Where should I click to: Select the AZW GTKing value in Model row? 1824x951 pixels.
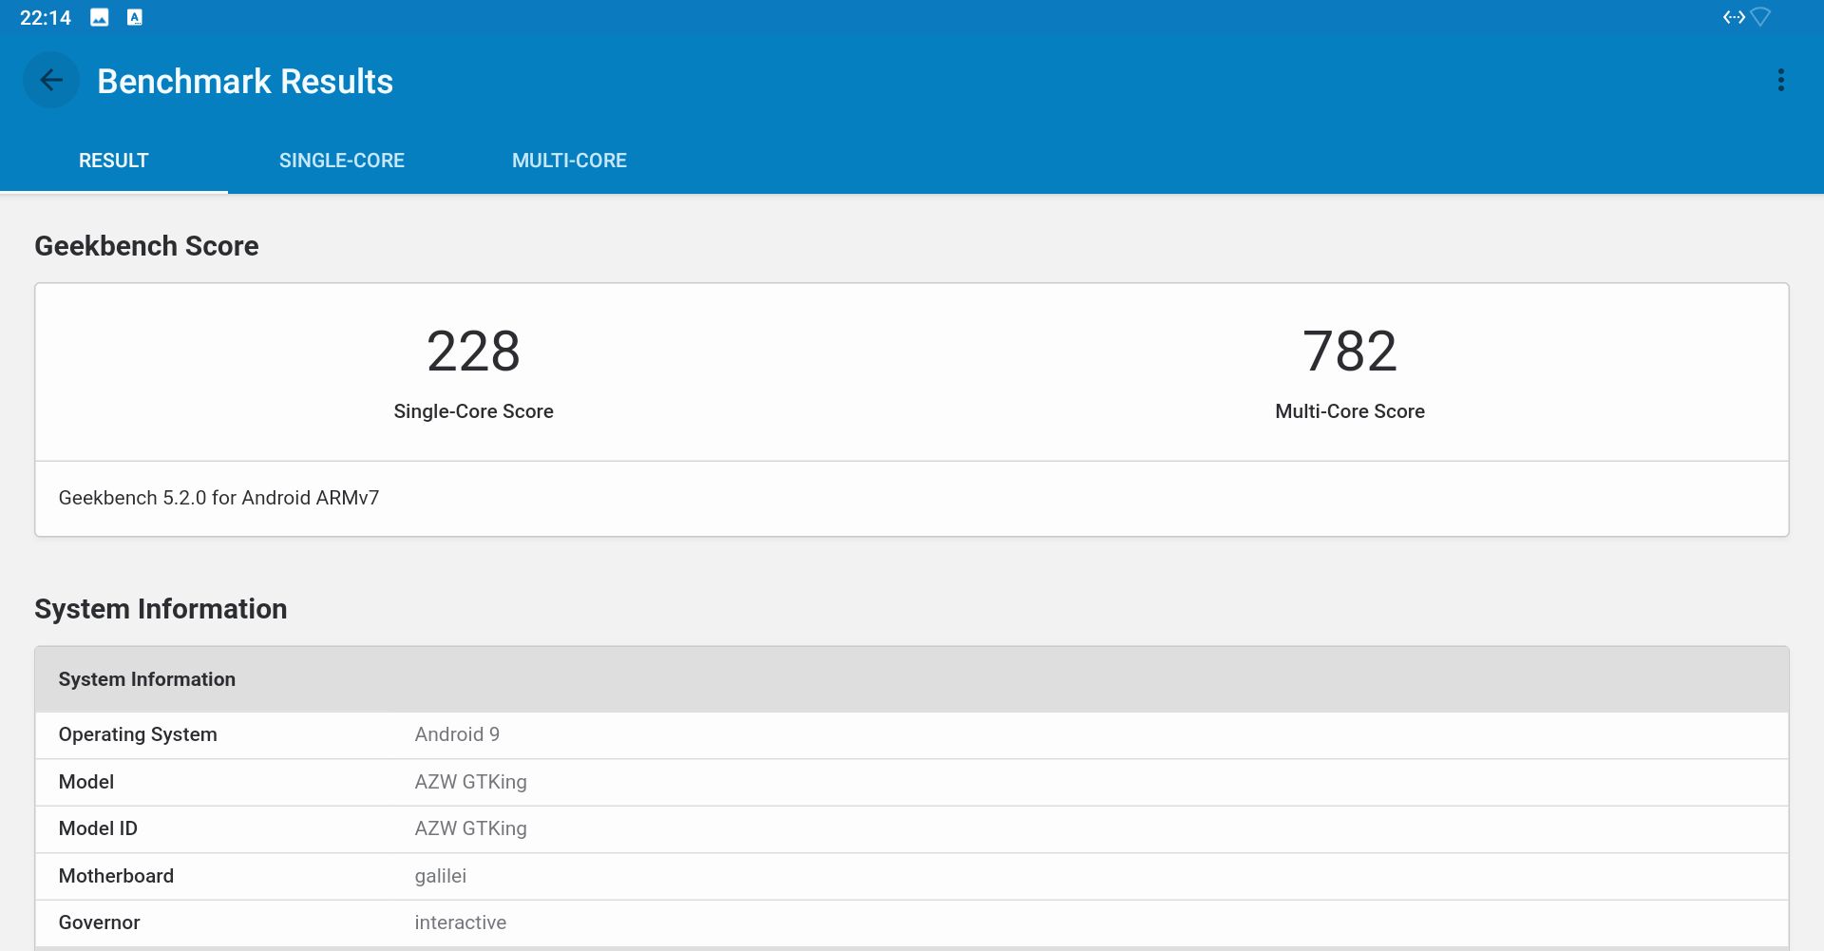click(x=470, y=782)
